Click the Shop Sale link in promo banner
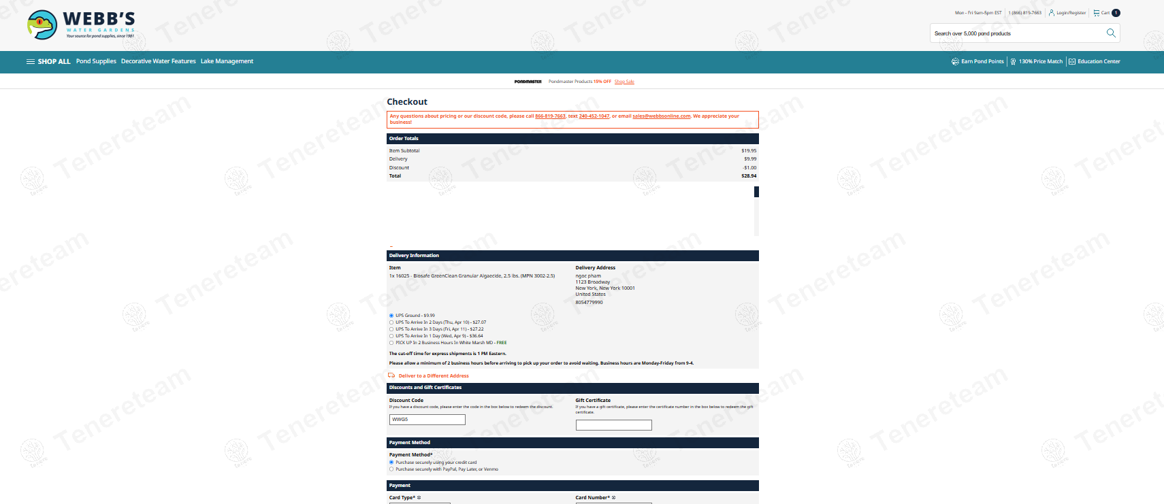 pyautogui.click(x=624, y=82)
